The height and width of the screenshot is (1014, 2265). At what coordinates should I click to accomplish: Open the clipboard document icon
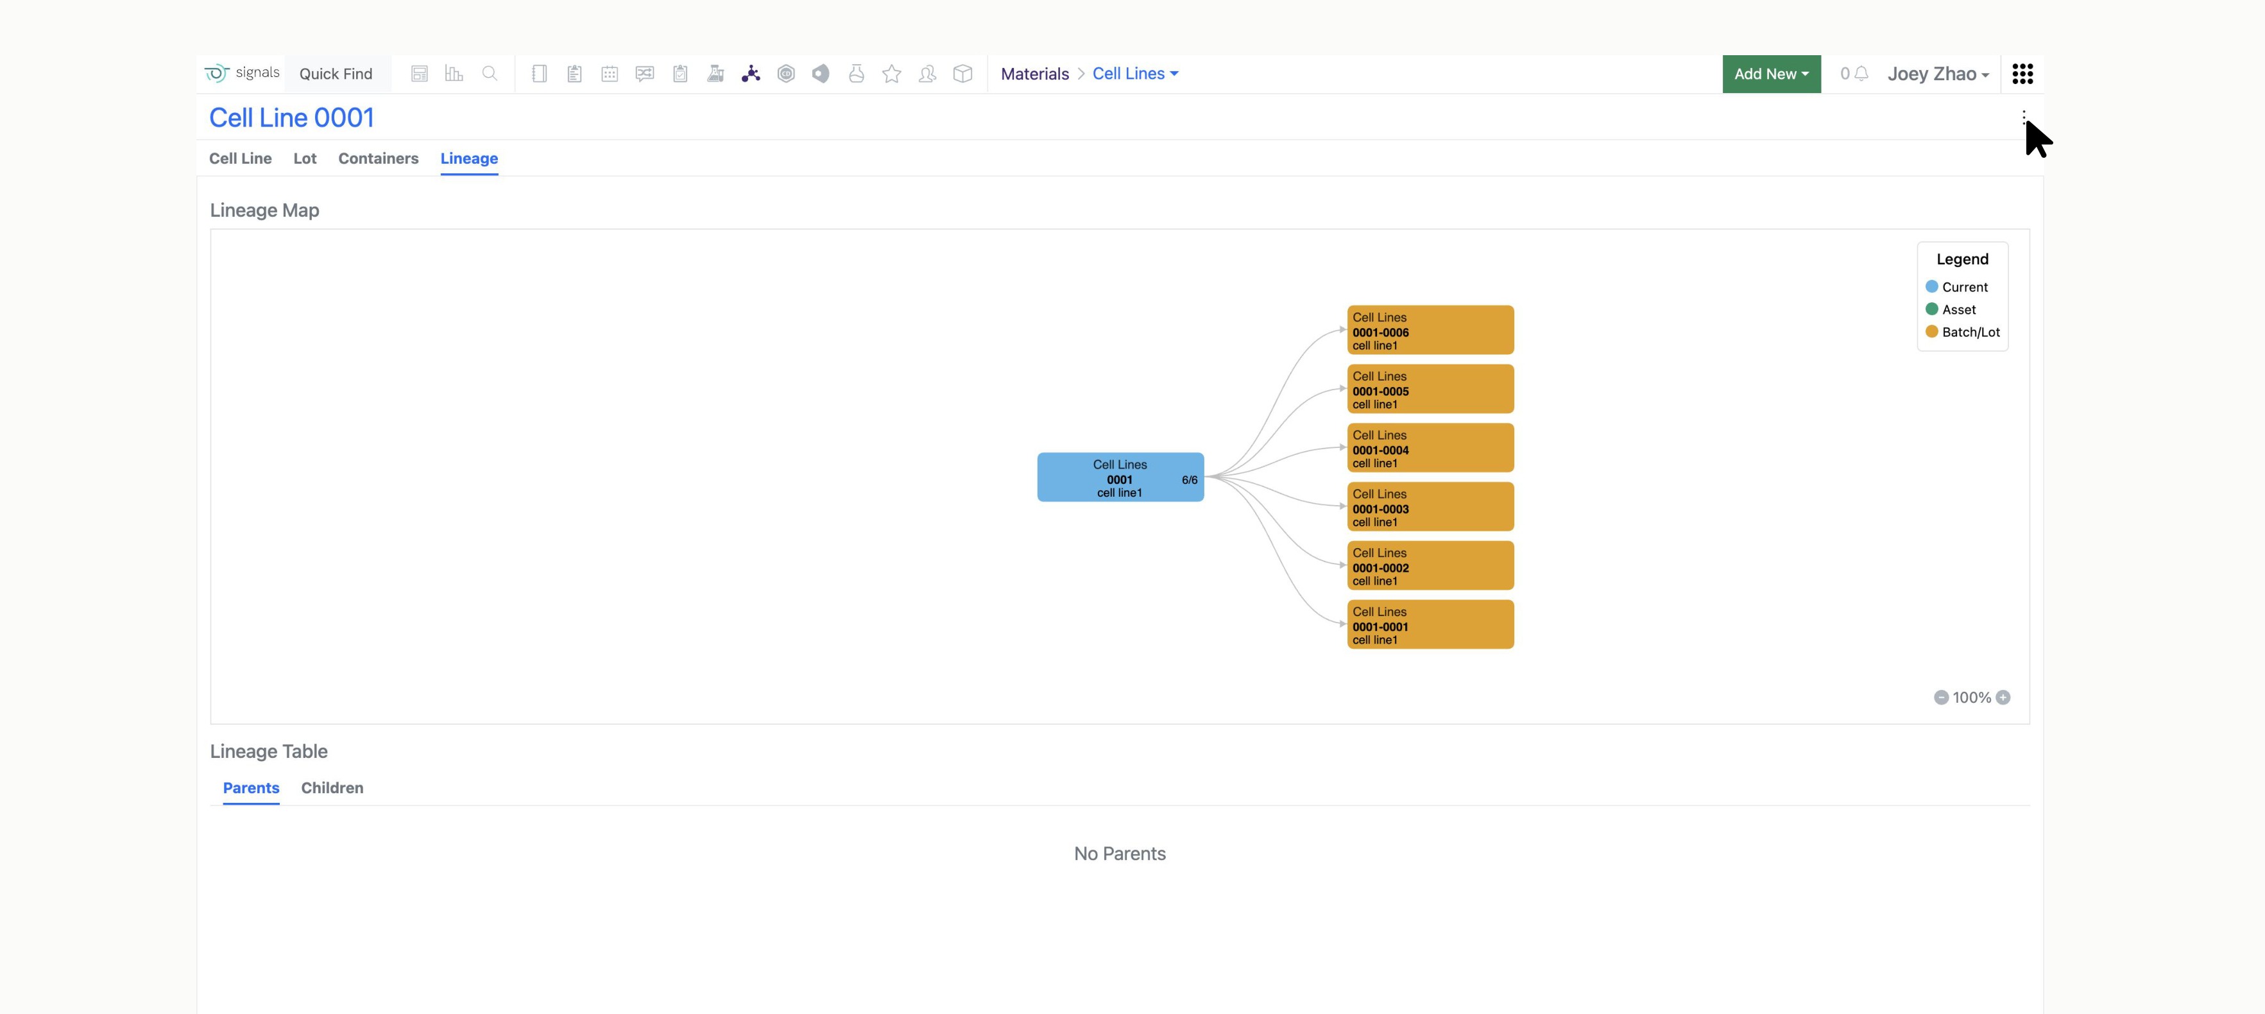(574, 74)
